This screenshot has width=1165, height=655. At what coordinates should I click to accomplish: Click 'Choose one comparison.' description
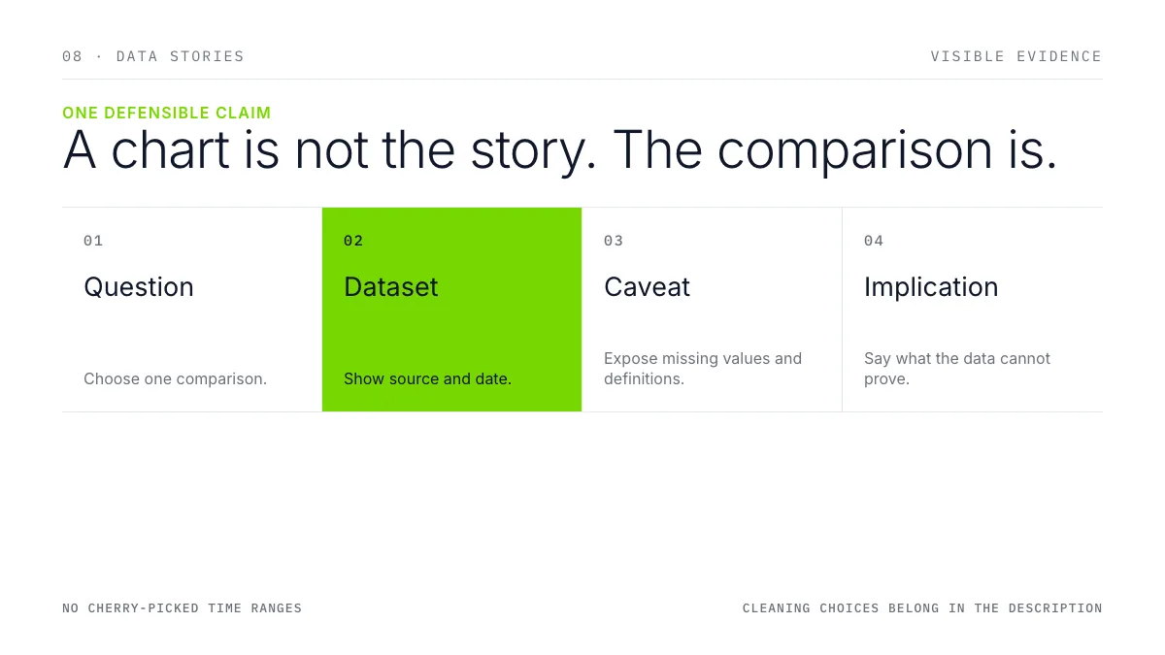pos(175,378)
